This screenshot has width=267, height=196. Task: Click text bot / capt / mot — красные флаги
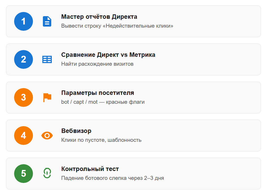(103, 102)
